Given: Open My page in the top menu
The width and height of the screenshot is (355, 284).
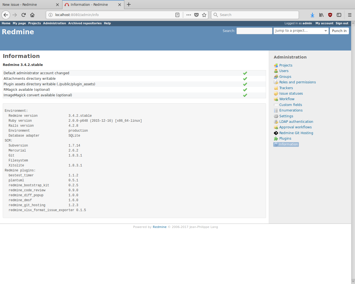Looking at the screenshot, I should coord(19,23).
